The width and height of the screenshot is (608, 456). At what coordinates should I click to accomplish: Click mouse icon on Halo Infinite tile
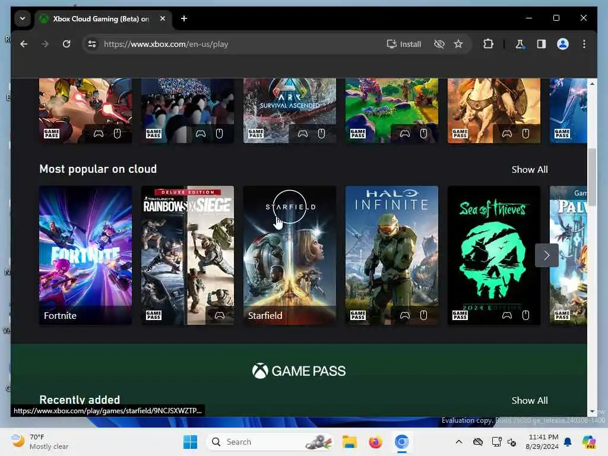click(423, 315)
